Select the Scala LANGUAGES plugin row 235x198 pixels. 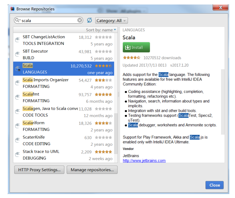pos(64,69)
